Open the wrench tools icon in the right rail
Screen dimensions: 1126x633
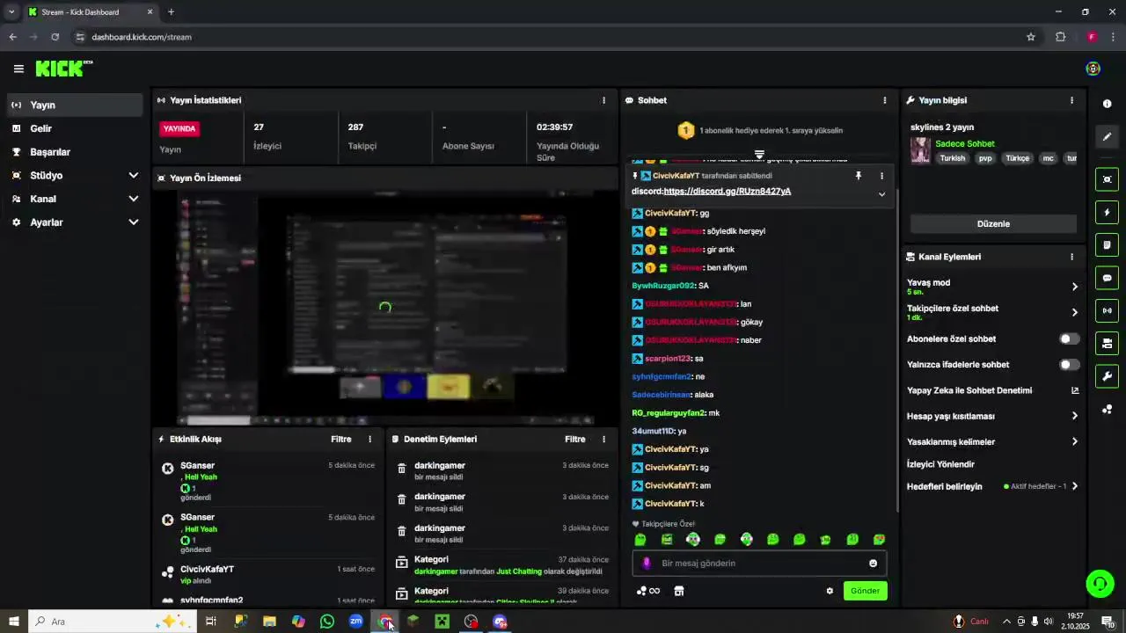(x=1107, y=376)
